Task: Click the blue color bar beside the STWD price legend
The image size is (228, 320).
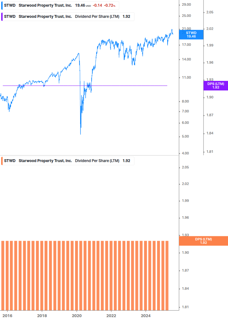Action: pyautogui.click(x=2, y=5)
